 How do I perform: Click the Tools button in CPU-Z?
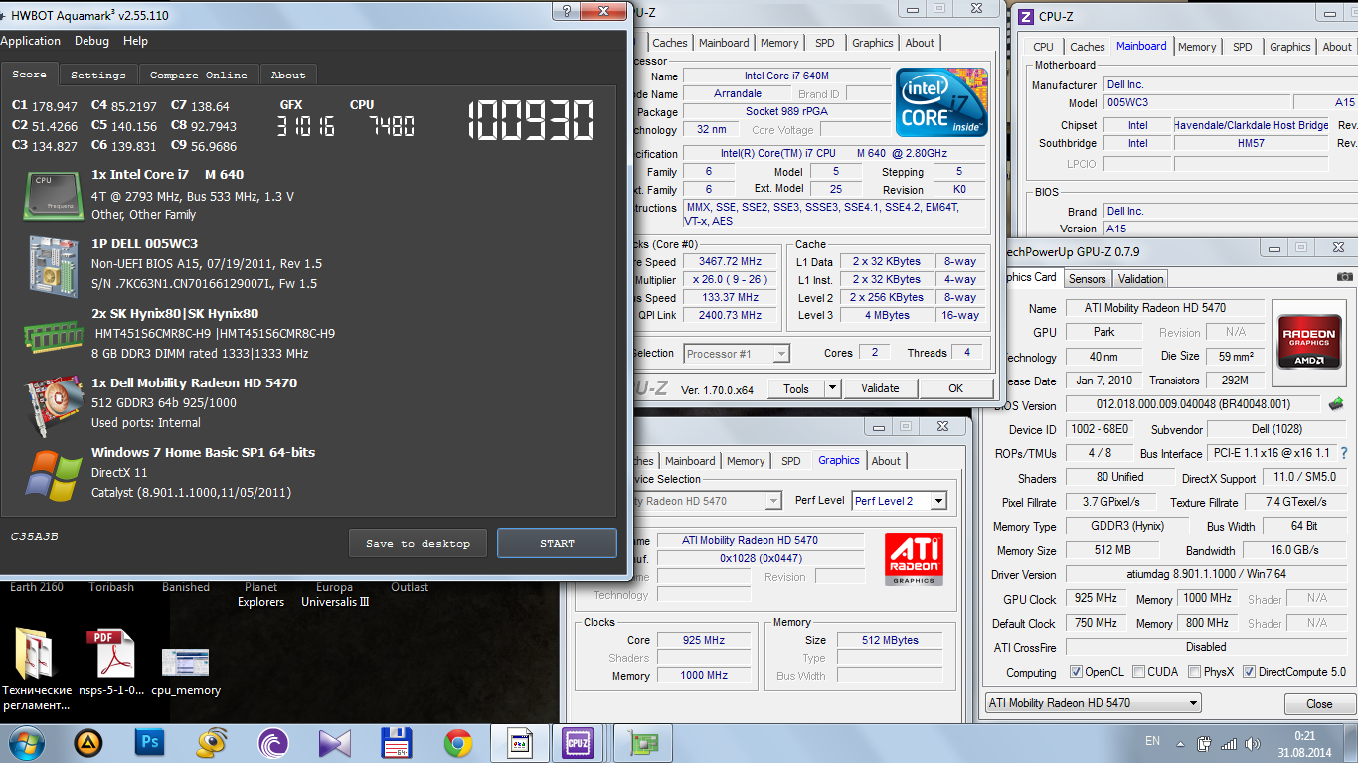pos(796,388)
